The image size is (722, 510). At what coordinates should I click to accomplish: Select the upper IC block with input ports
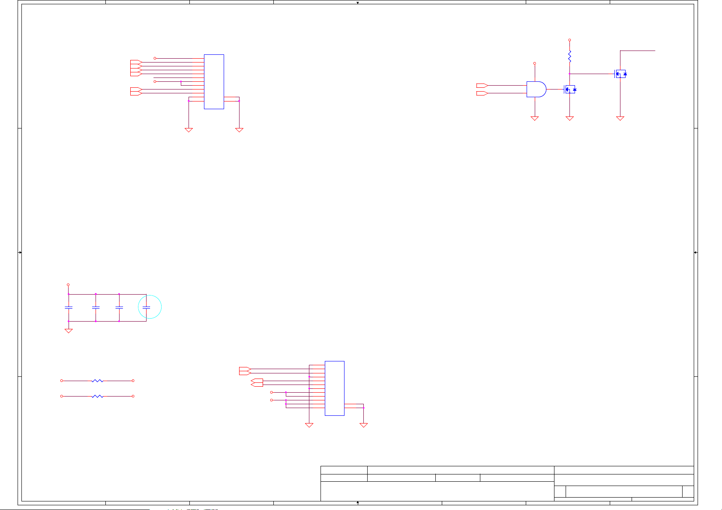pos(214,82)
